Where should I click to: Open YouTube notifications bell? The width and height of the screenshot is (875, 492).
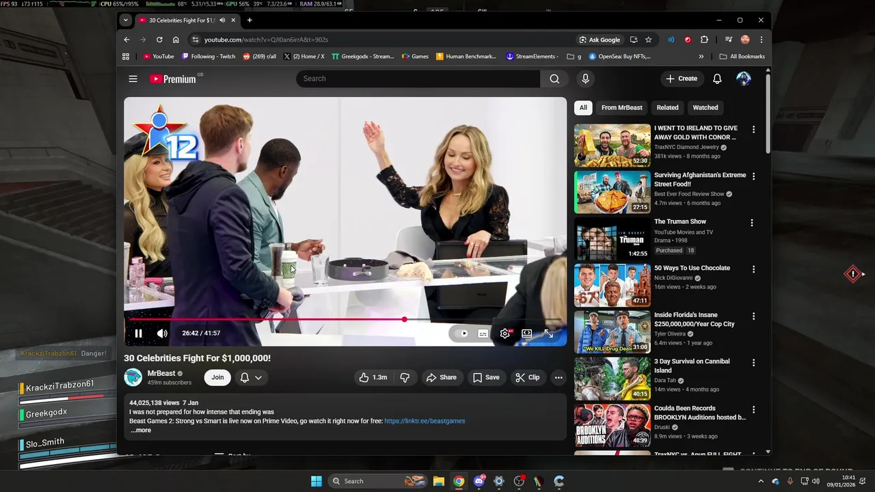[717, 79]
